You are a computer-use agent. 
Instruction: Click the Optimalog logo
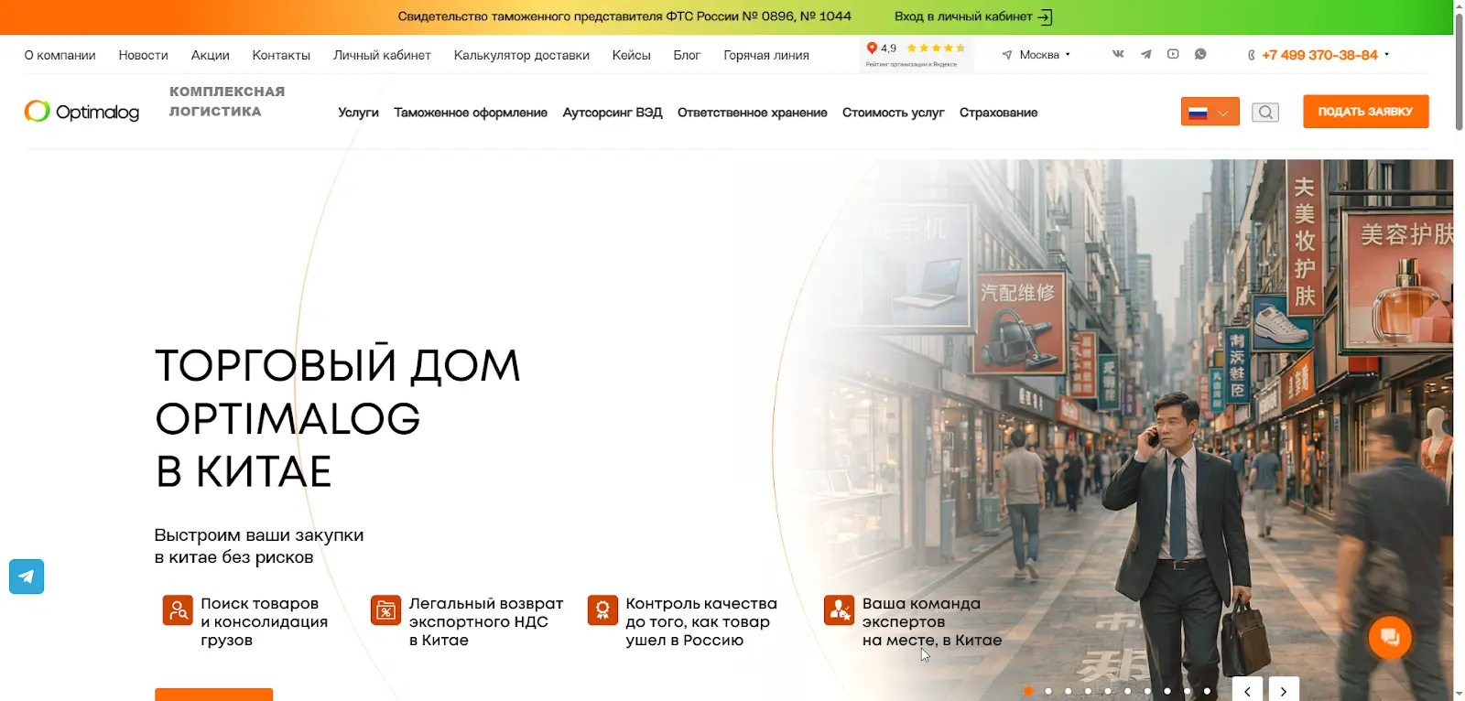tap(82, 112)
